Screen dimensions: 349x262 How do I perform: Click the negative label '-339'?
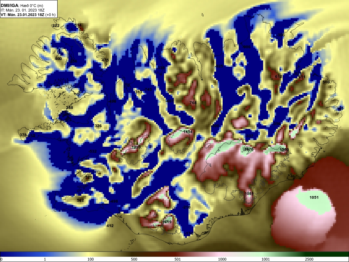(161, 68)
